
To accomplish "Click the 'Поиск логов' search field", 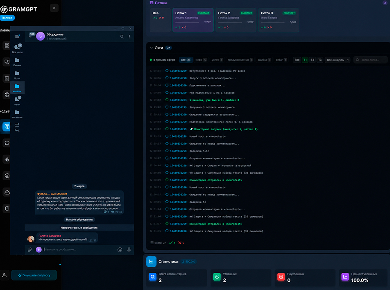I will [370, 60].
